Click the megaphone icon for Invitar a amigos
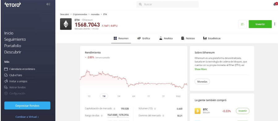Screen dimensions: 278x121 click(6, 81)
